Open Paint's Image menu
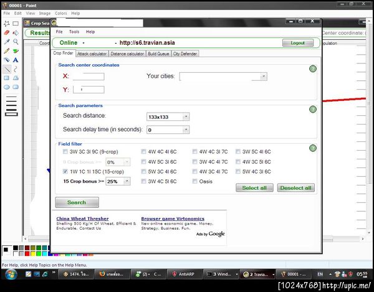This screenshot has height=292, width=374. tap(45, 13)
